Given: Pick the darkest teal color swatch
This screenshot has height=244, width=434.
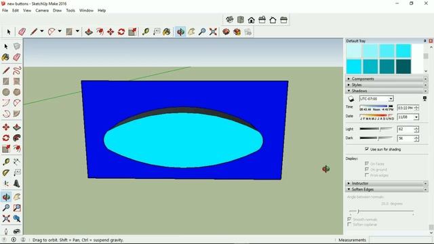Looking at the screenshot, I should pos(403,66).
